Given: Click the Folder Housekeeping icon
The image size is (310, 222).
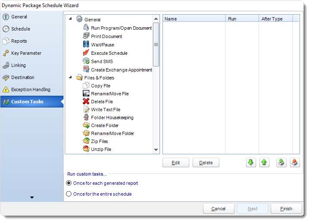Looking at the screenshot, I should tap(86, 117).
